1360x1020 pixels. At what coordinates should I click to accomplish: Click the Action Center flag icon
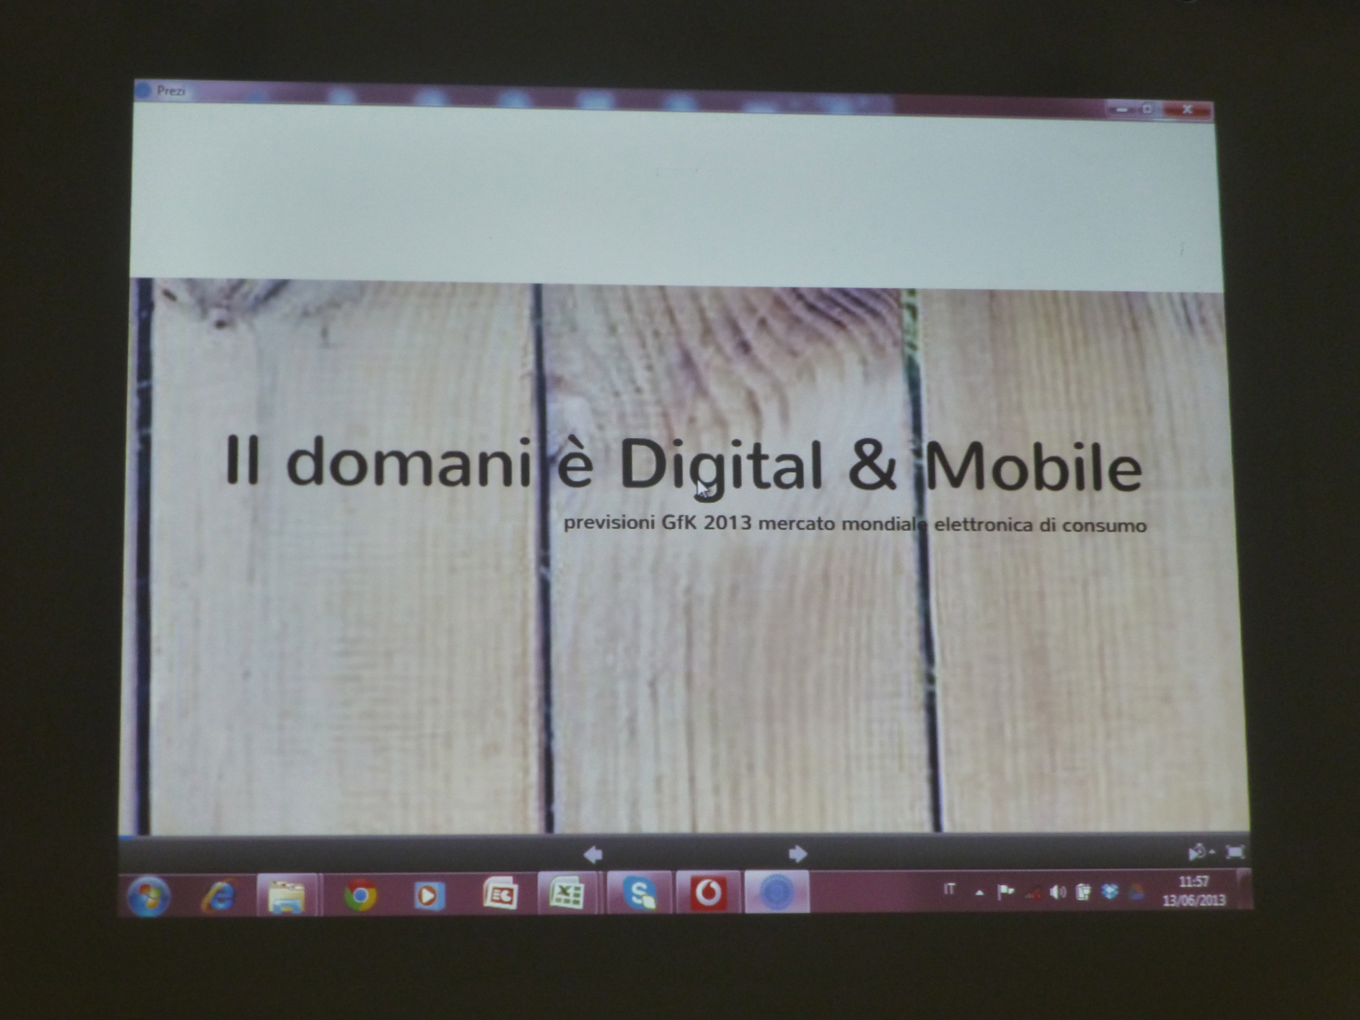click(x=1005, y=892)
